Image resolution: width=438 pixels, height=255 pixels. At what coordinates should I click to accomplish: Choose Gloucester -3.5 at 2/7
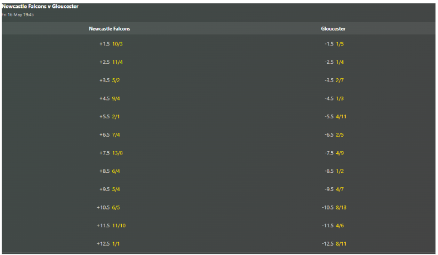click(334, 80)
